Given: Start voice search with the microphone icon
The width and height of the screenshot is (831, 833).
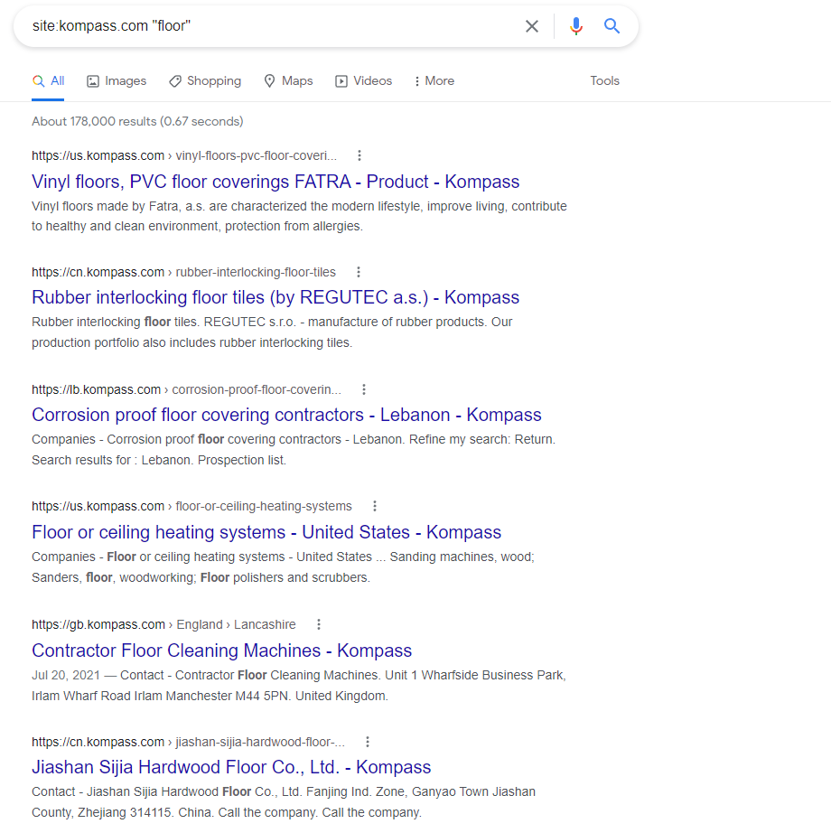Looking at the screenshot, I should point(576,26).
